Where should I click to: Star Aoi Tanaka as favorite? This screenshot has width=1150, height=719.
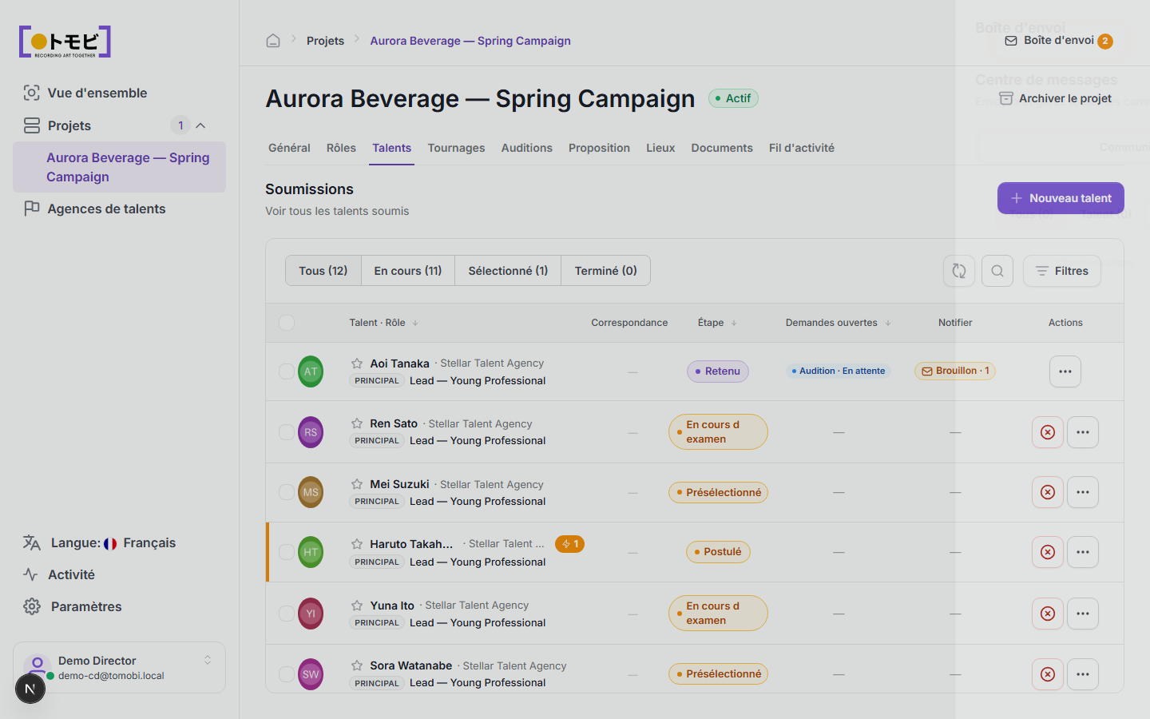(x=357, y=363)
